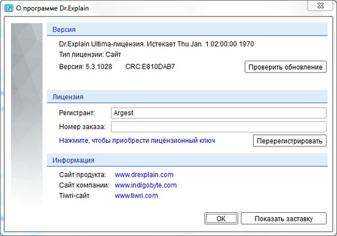337x236 pixels.
Task: Open the www.tiwri.com link
Action: point(136,196)
